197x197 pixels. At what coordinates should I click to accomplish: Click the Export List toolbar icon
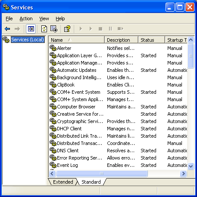[x=54, y=29]
